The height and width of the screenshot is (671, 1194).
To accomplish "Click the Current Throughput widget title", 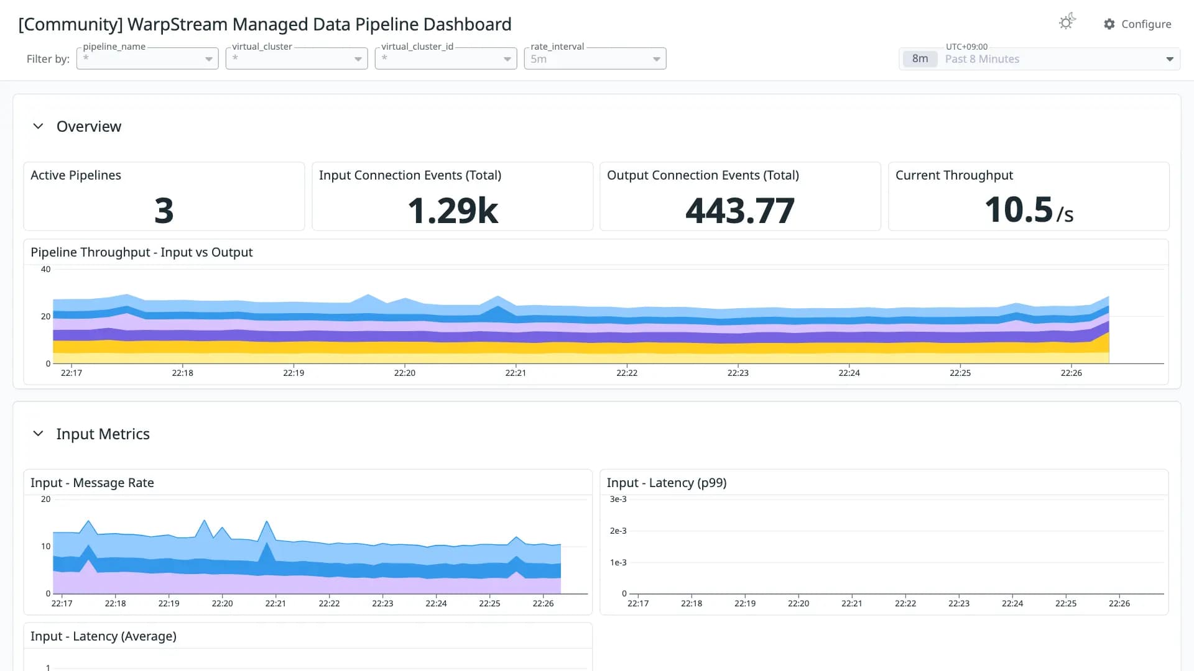I will [x=955, y=175].
